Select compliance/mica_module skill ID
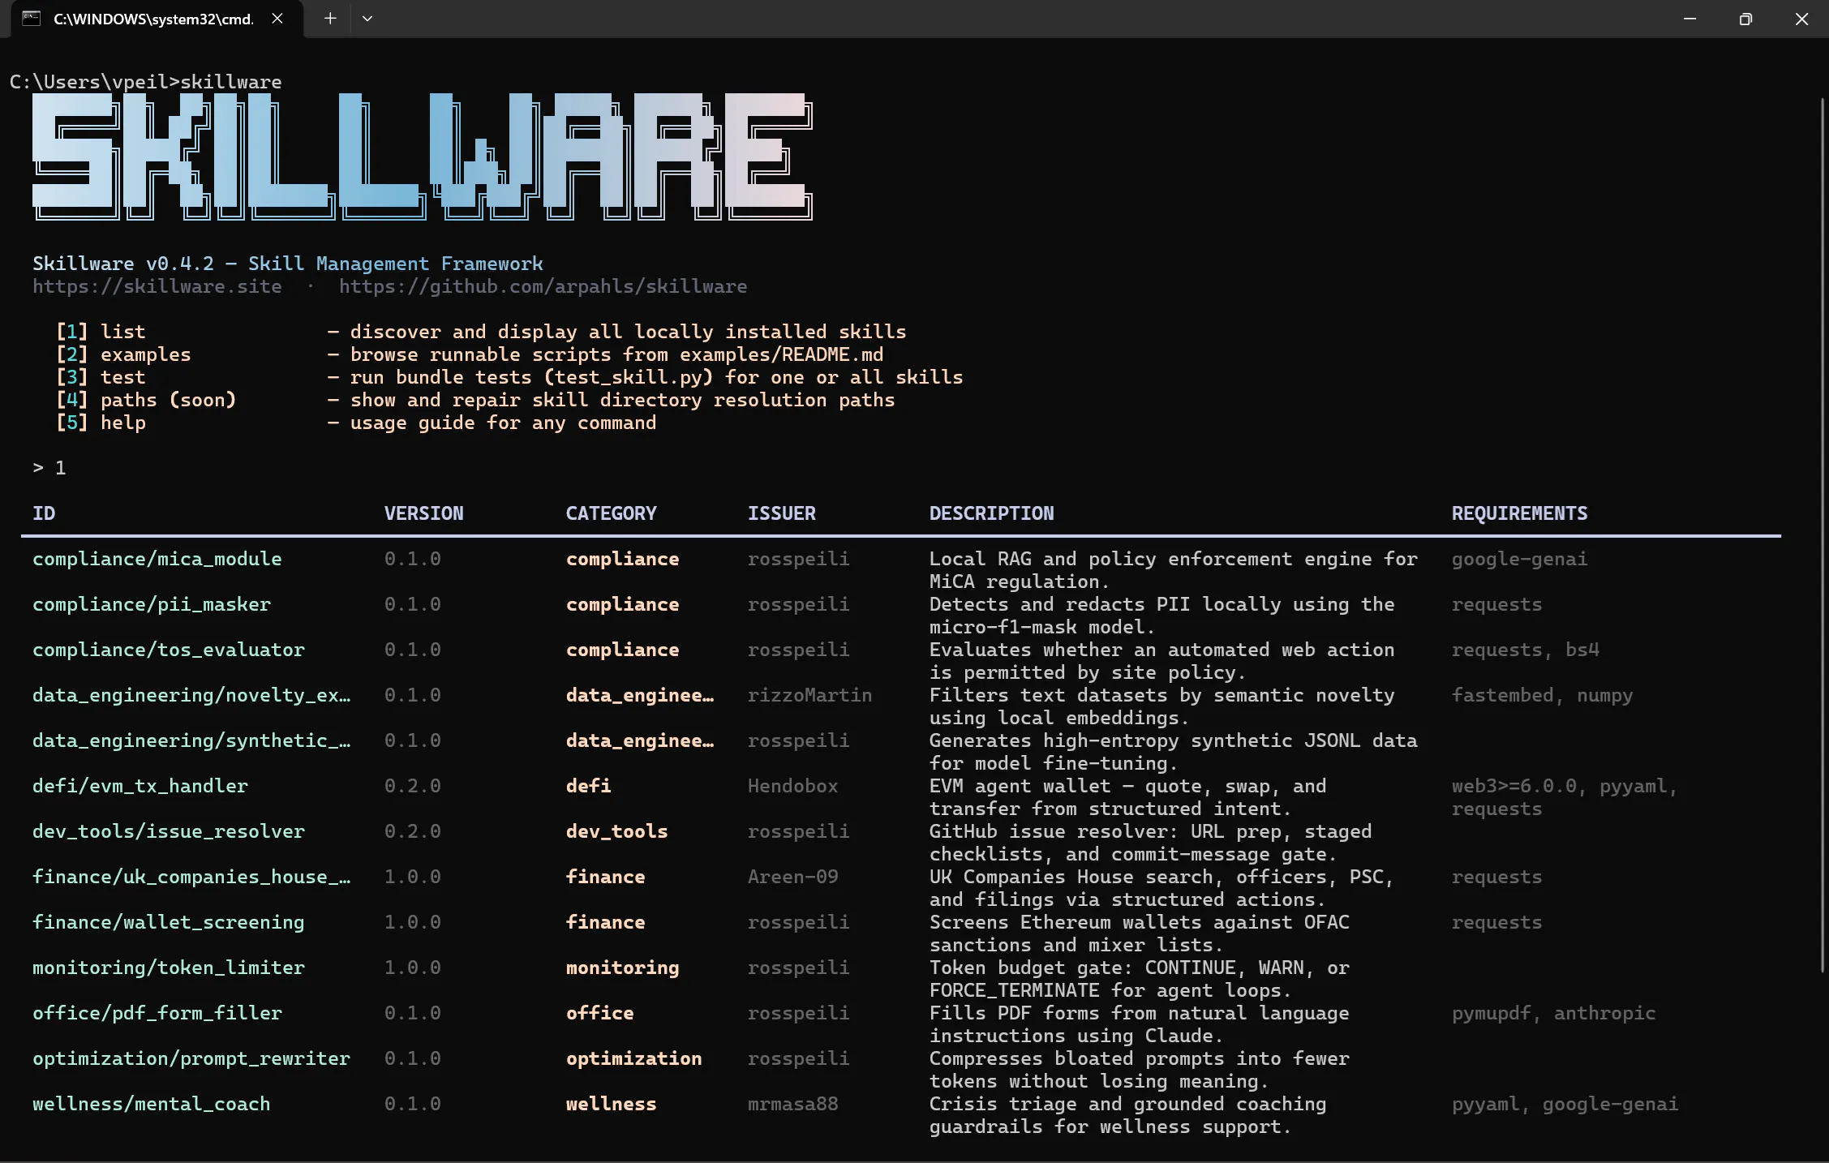Screen dimensions: 1829x1163 coord(157,559)
